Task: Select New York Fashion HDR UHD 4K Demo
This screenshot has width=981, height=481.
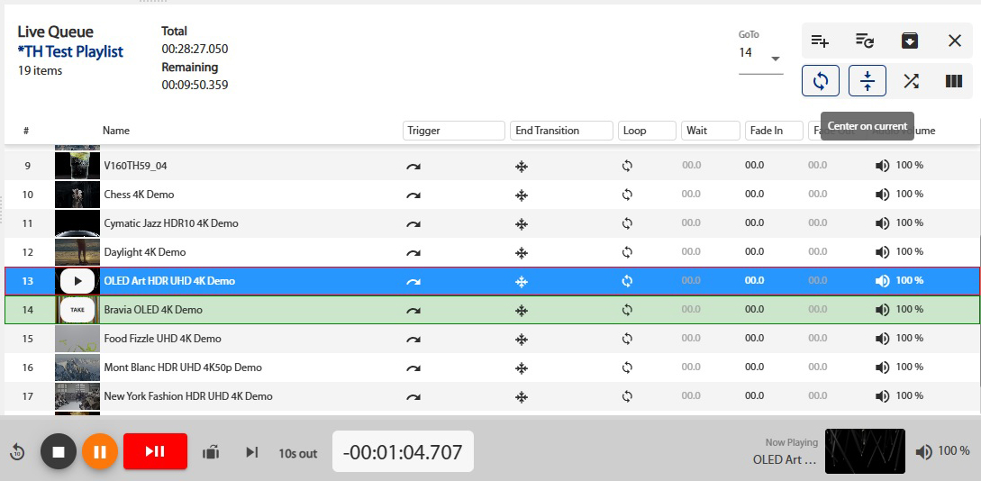Action: (x=492, y=396)
